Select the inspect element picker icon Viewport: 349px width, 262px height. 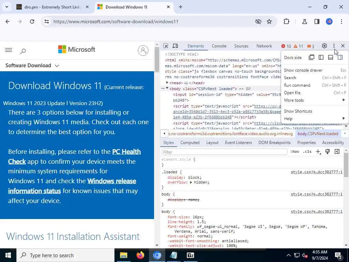pyautogui.click(x=166, y=46)
